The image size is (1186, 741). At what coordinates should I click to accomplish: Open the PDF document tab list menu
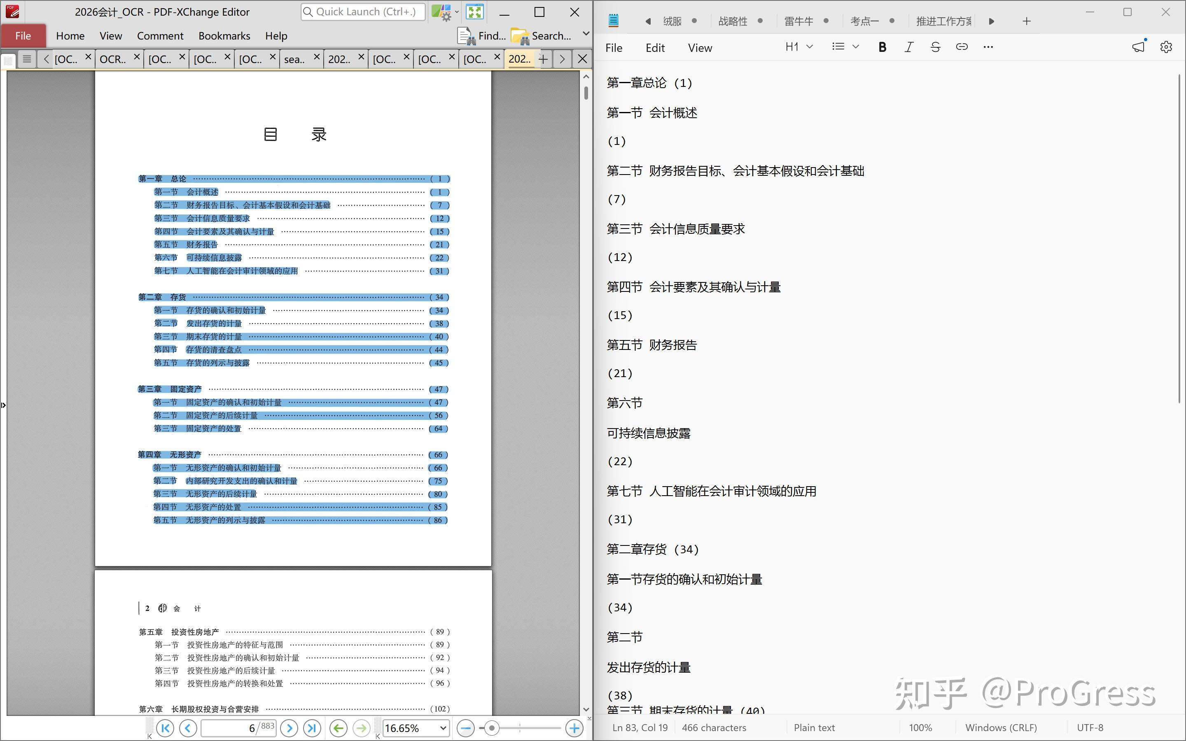click(x=27, y=59)
